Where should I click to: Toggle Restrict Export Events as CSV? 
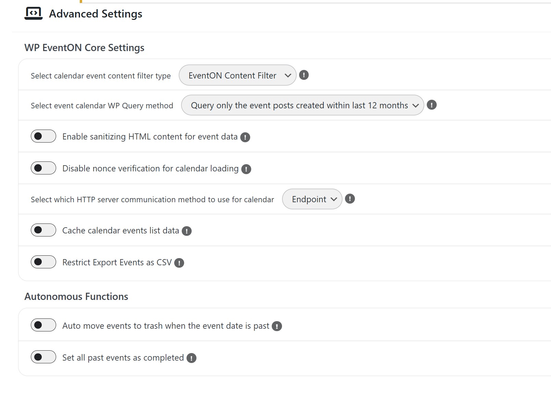pyautogui.click(x=43, y=262)
